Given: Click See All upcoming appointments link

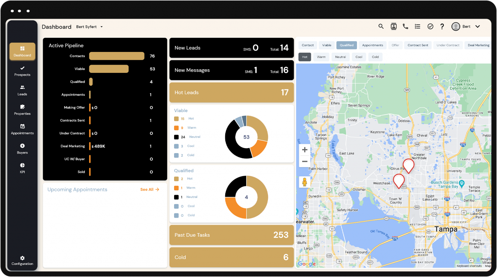Looking at the screenshot, I should [x=150, y=190].
